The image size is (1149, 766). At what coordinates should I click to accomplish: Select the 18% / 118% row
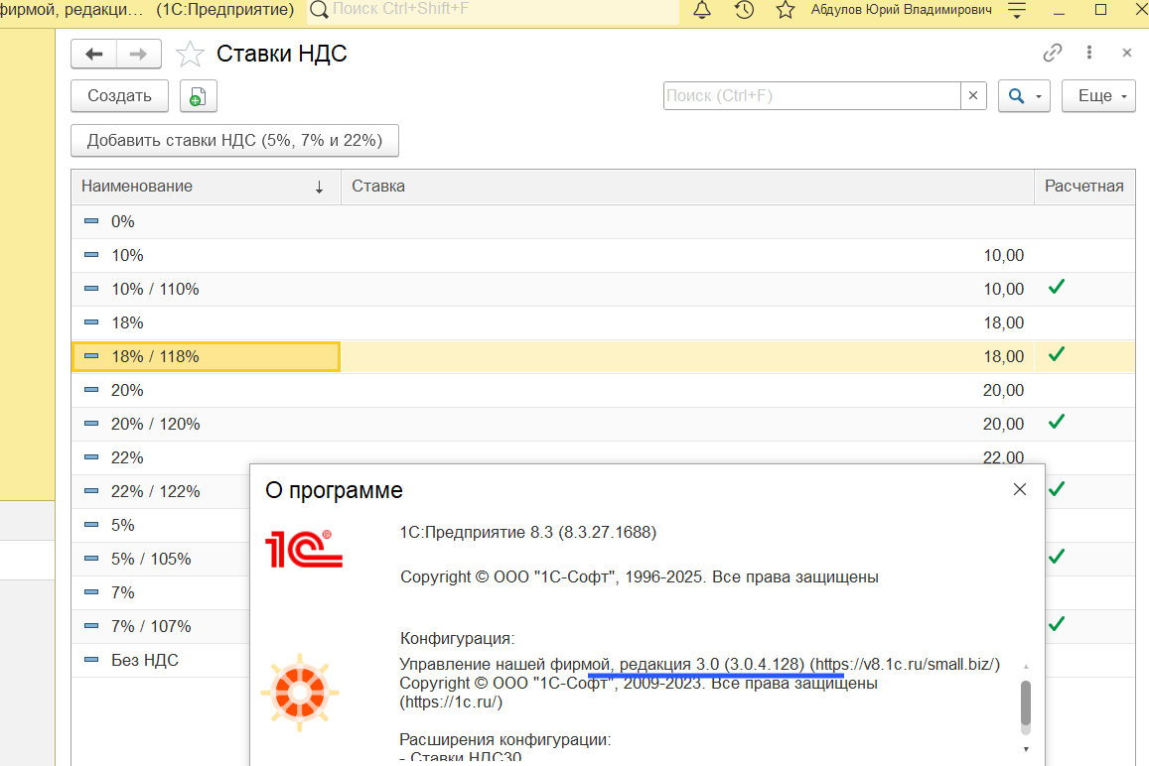(x=603, y=356)
